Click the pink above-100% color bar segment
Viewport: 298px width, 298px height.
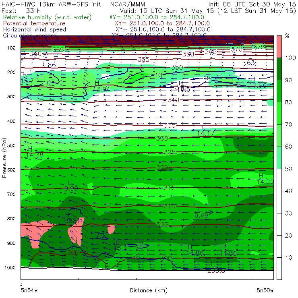279,47
